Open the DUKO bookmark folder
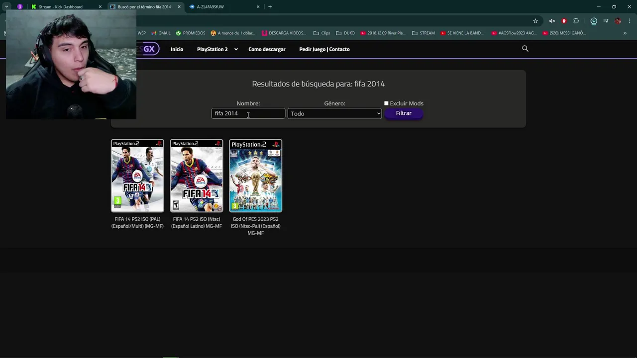 [x=345, y=33]
